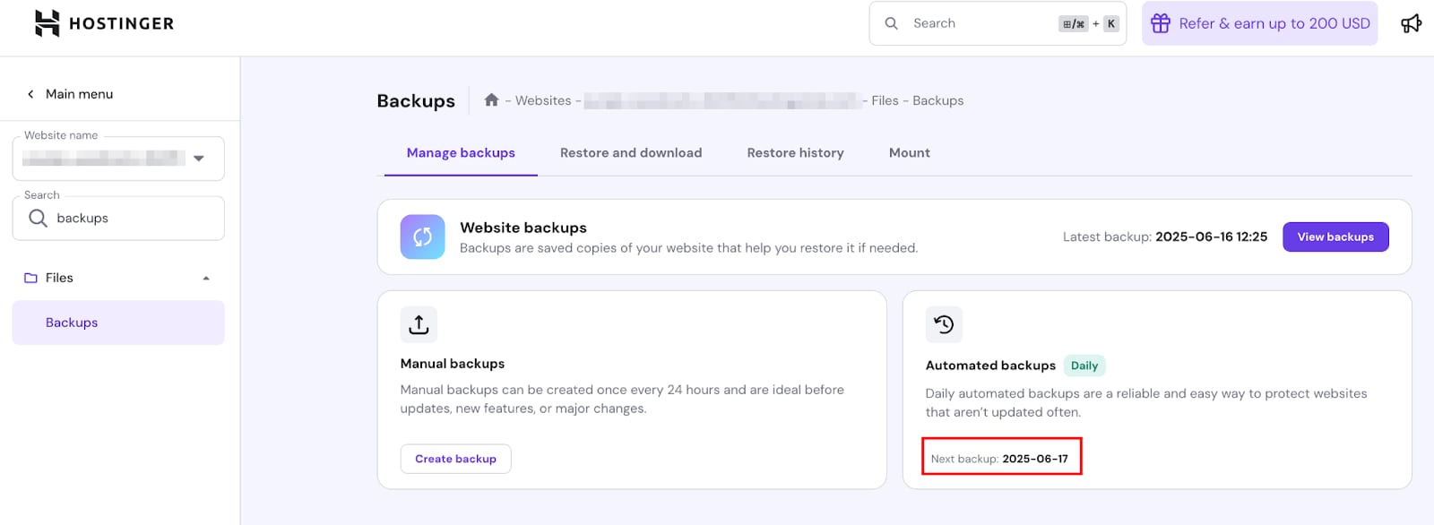Click the Websites breadcrumb link

[542, 100]
